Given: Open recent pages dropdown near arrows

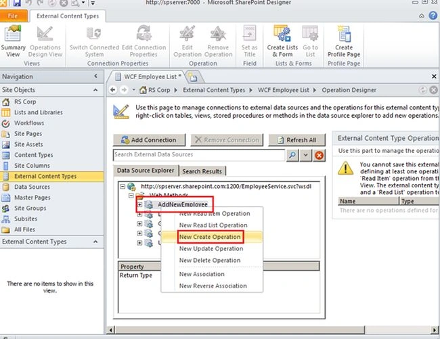Looking at the screenshot, I should tap(133, 90).
